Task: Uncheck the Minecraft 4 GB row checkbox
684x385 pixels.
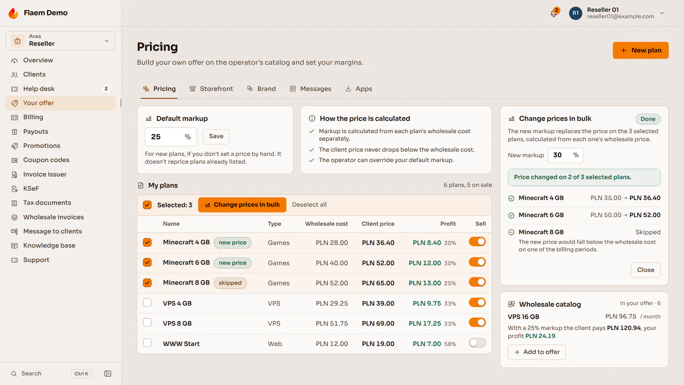Action: coord(147,243)
